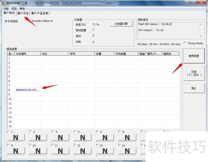Switch to the 量产产品信息 tab
Screen dimensions: 208x162
click(x=40, y=13)
